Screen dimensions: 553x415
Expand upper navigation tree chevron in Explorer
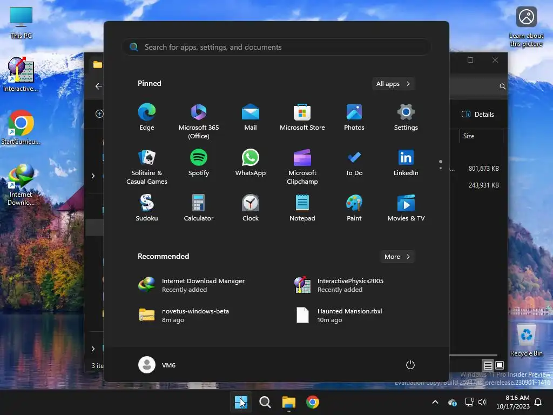(x=93, y=176)
